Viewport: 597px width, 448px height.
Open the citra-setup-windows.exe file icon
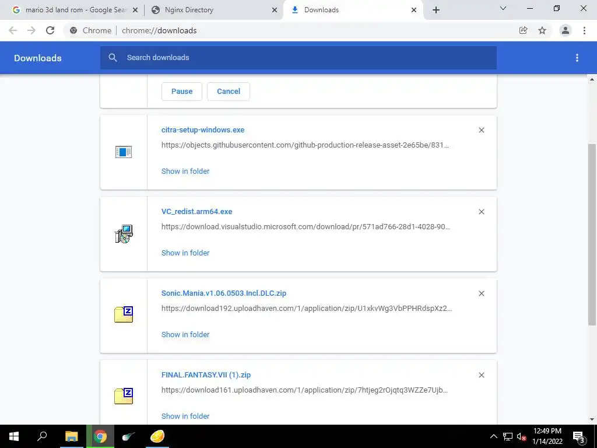click(x=124, y=152)
